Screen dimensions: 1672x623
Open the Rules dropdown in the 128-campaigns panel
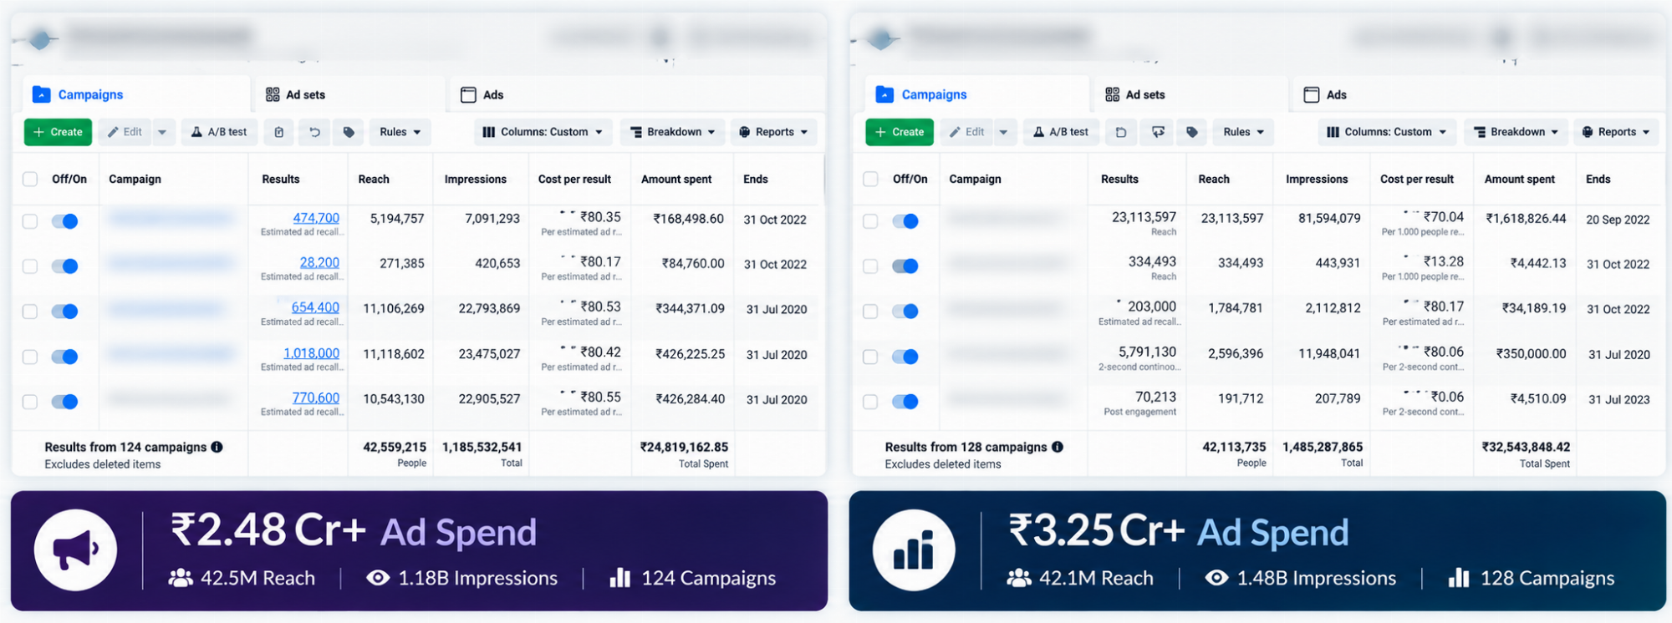pos(1244,132)
